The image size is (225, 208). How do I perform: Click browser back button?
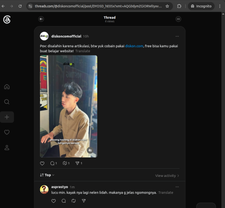pos(3,6)
